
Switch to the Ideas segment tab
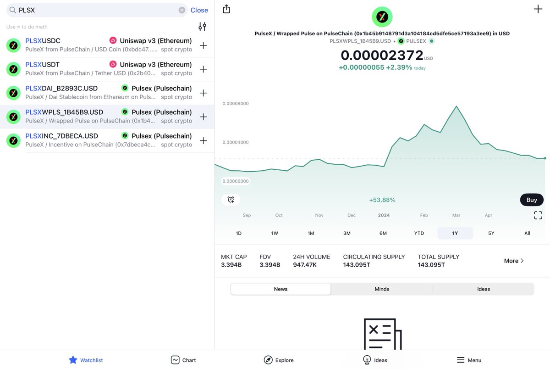point(484,289)
